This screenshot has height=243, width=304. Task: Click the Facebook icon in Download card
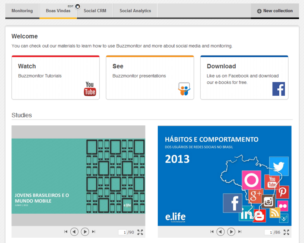point(279,89)
